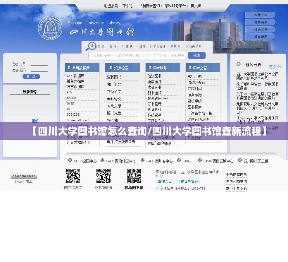288x262 pixels.
Task: Click the 网站点击率 hit counter
Action: 24,176
